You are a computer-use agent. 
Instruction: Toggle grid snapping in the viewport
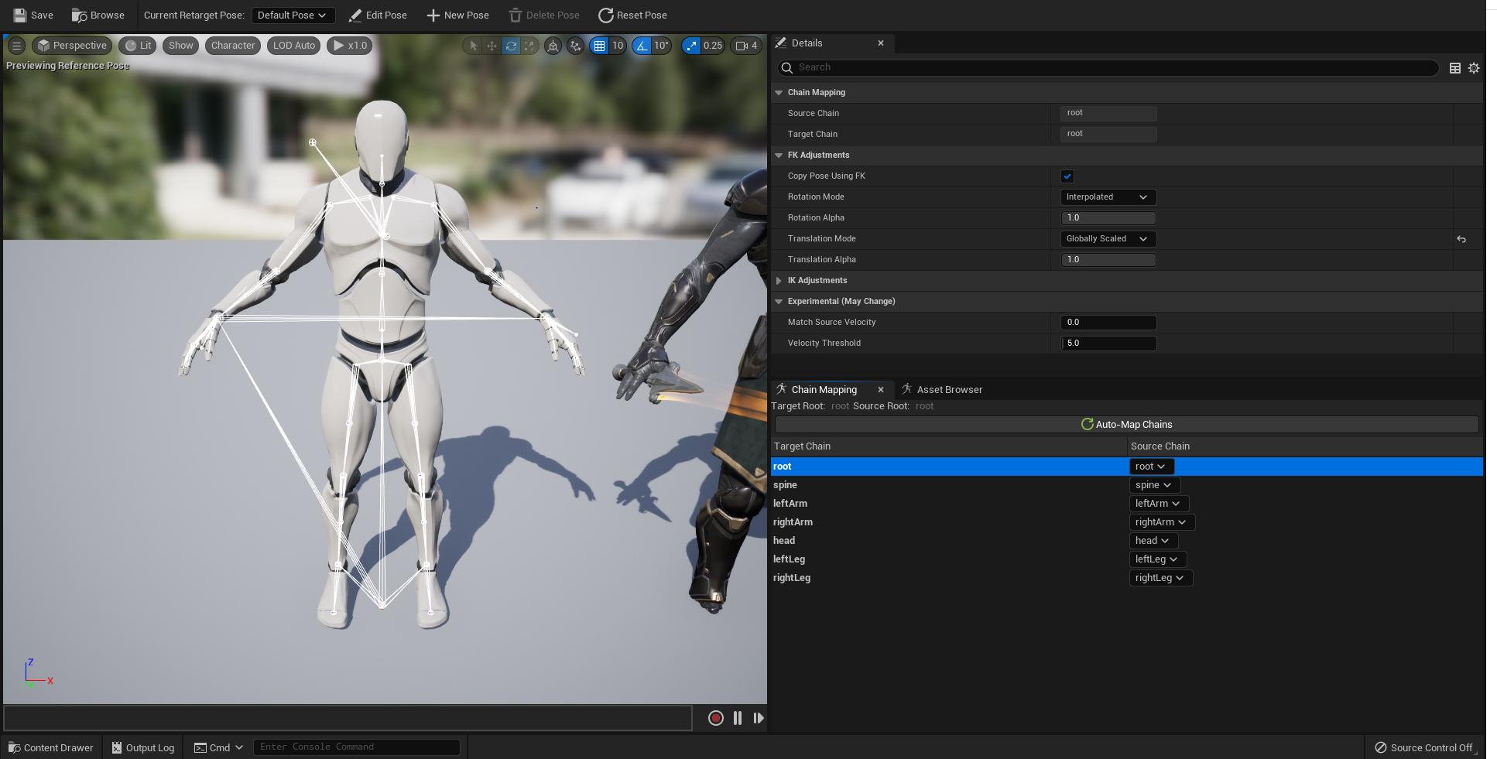[x=599, y=46]
